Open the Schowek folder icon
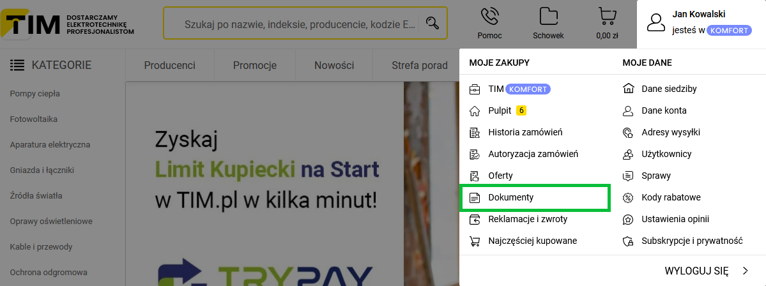Image resolution: width=766 pixels, height=286 pixels. 549,16
